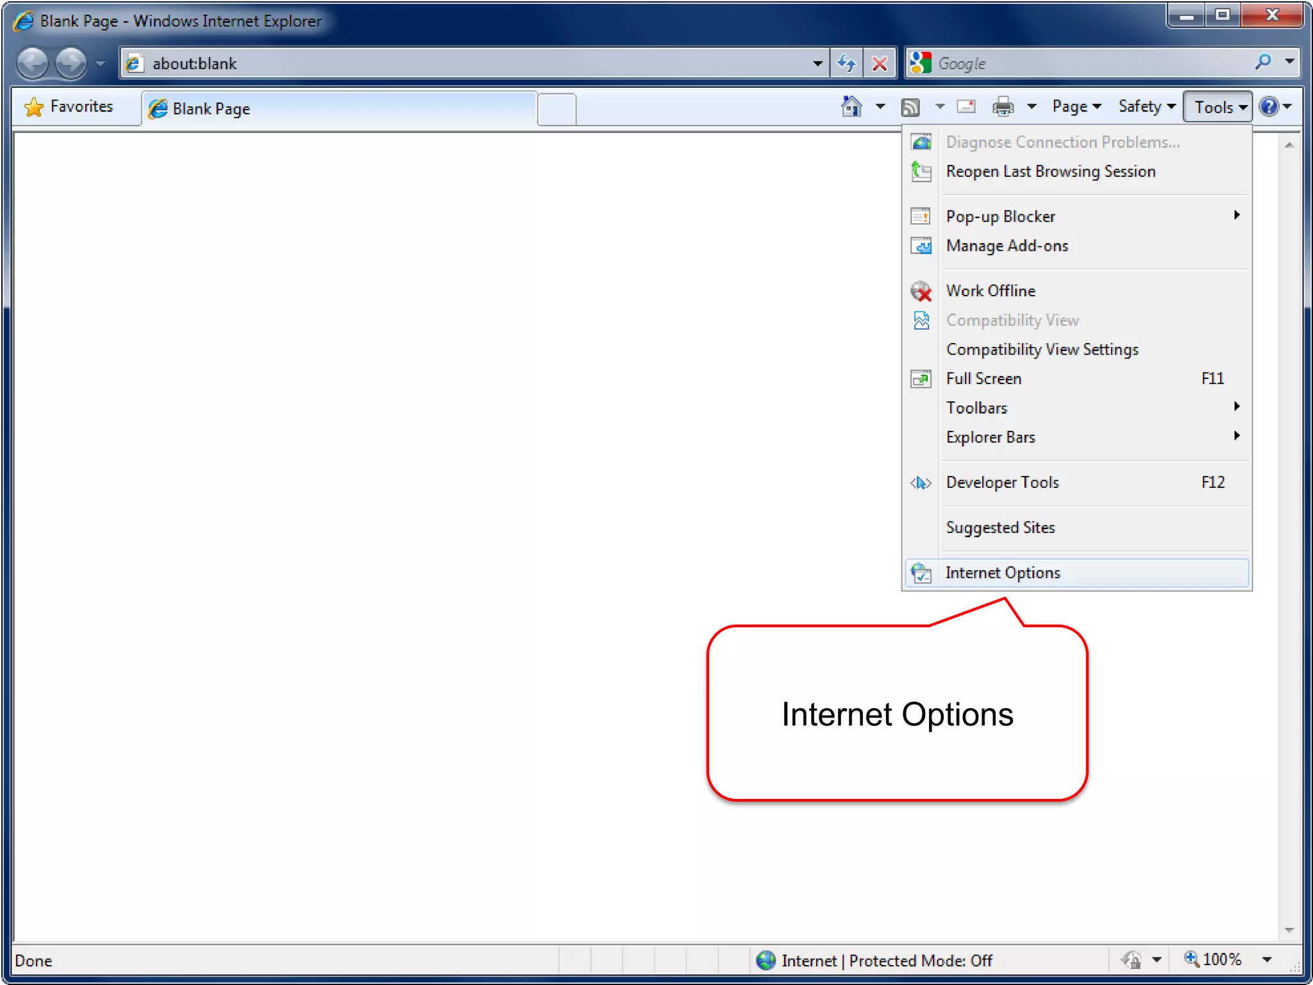Click the Refresh page icon
This screenshot has width=1313, height=985.
point(847,63)
